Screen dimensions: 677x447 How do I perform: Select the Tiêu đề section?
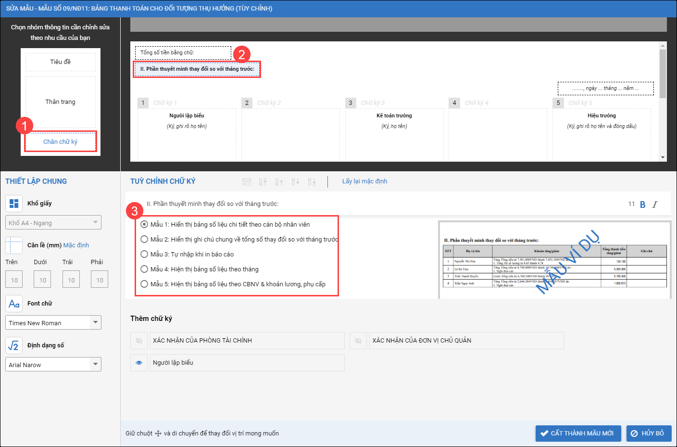tap(61, 62)
